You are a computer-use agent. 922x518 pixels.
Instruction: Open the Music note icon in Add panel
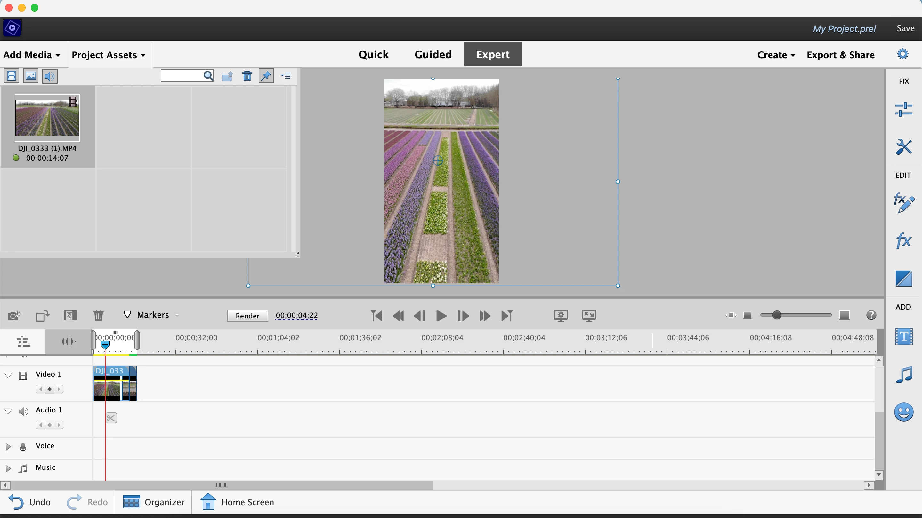pyautogui.click(x=903, y=375)
